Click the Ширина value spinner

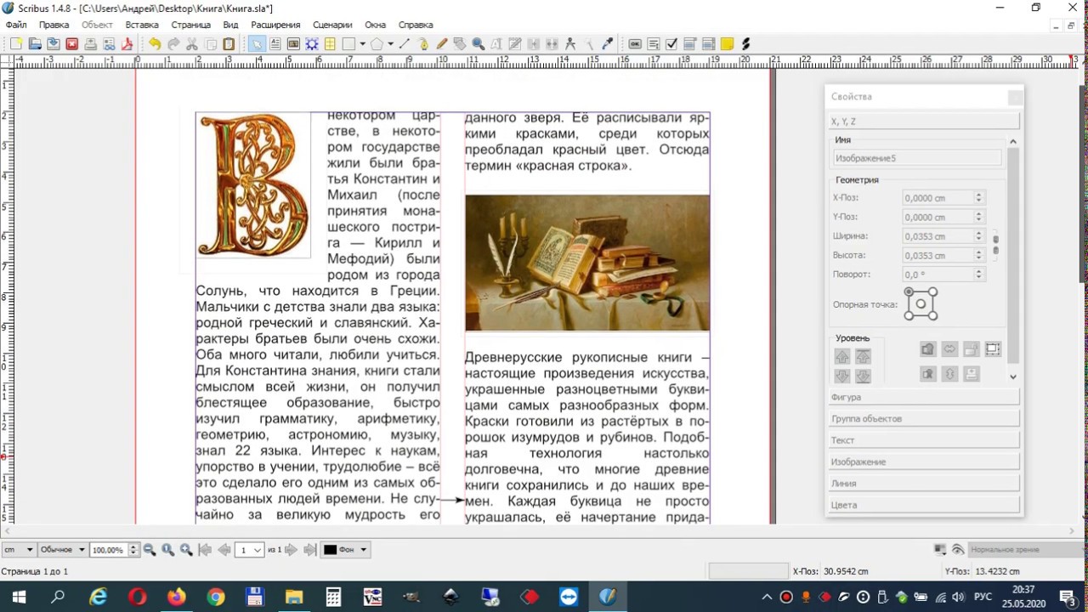[978, 236]
